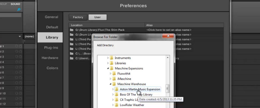Click folder icon of C:\Users location row
Screen dimensions: 260x108
71,58
